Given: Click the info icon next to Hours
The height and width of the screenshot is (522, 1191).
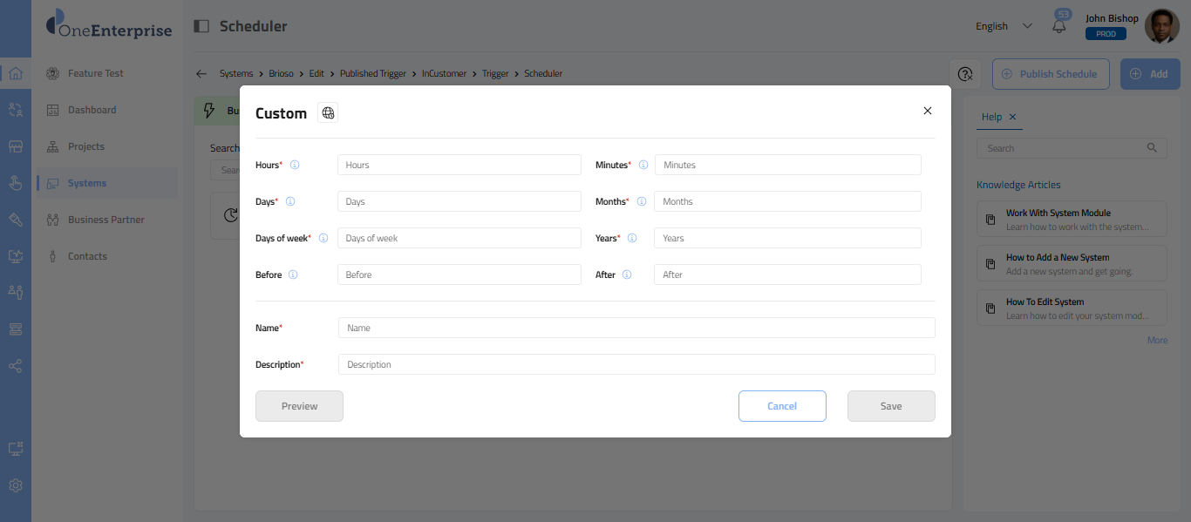Looking at the screenshot, I should pyautogui.click(x=295, y=165).
